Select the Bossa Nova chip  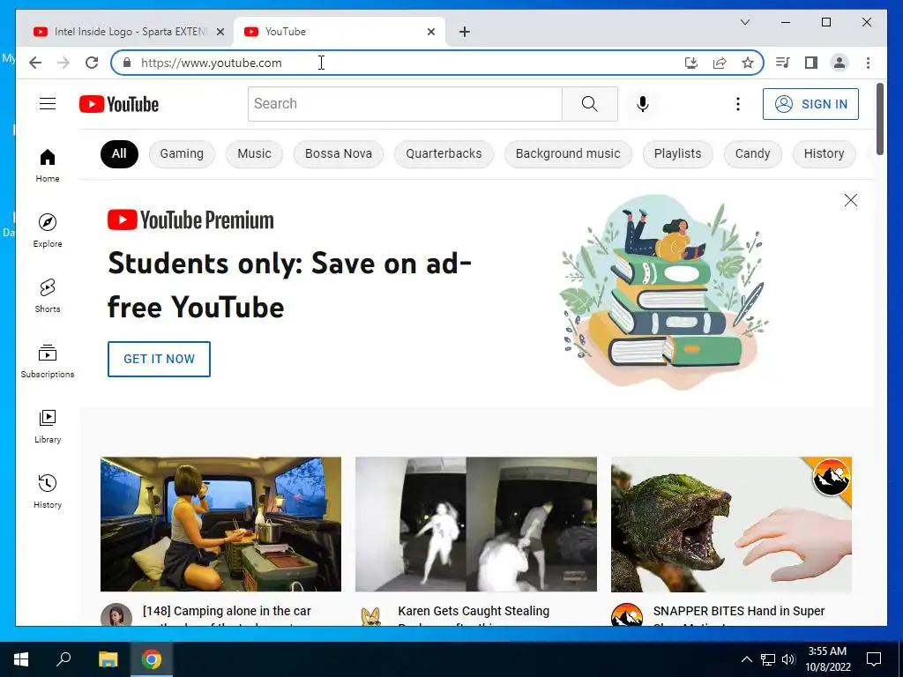(x=339, y=153)
